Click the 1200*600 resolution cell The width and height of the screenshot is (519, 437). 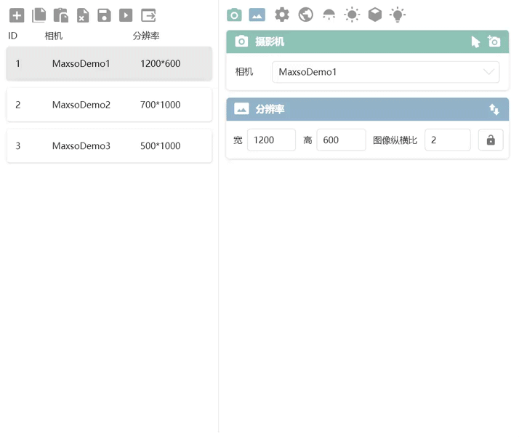(160, 63)
